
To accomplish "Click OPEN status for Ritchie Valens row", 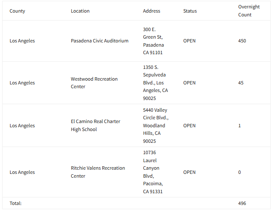I will pos(189,172).
